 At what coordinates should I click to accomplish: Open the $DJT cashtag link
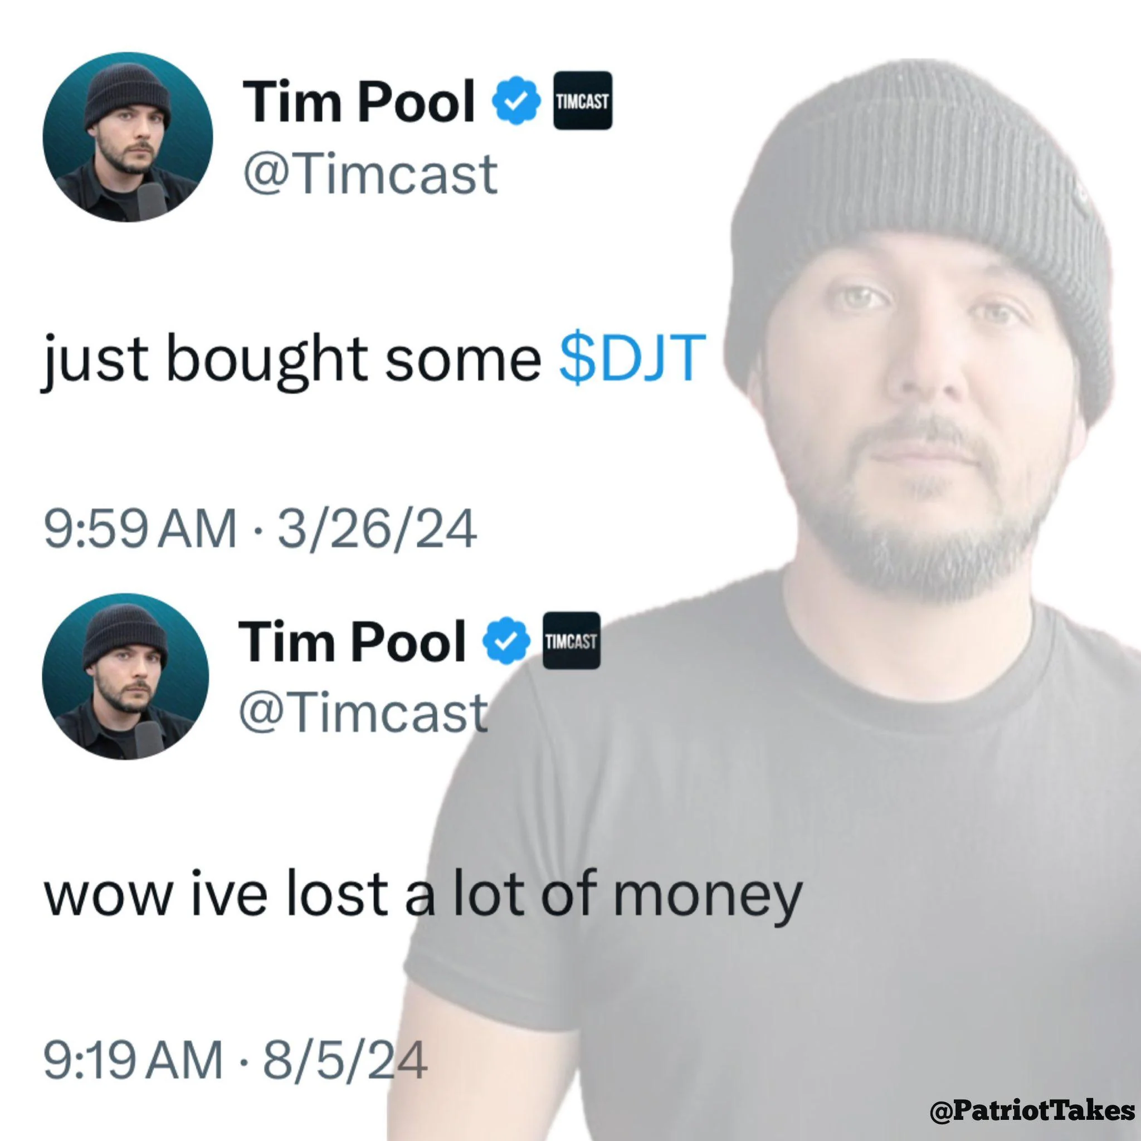(632, 358)
